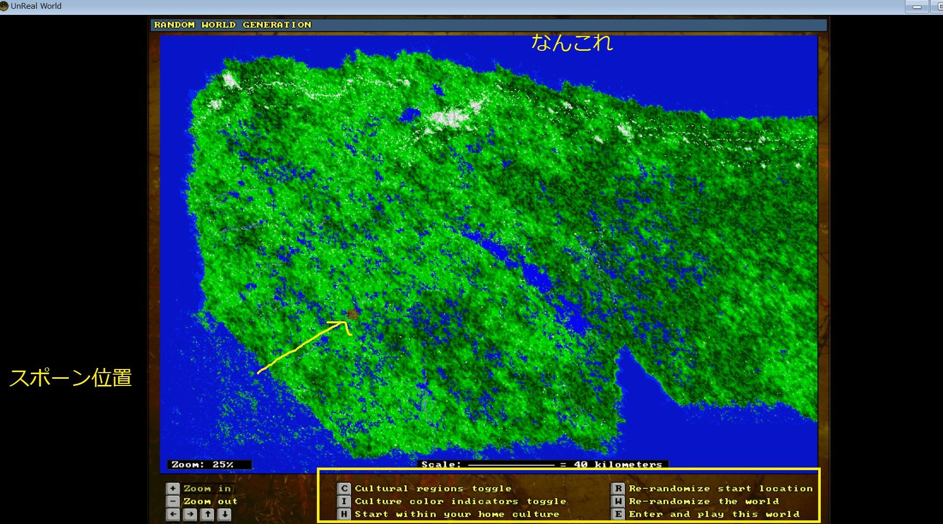Click the Zoom: 25% indicator
The height and width of the screenshot is (524, 943).
[x=210, y=464]
